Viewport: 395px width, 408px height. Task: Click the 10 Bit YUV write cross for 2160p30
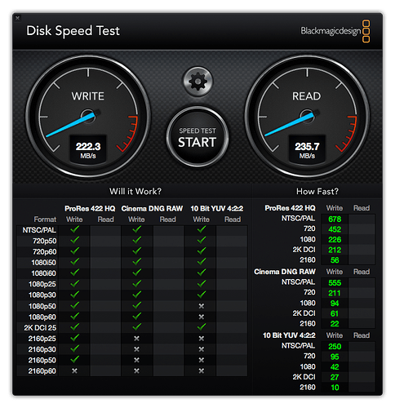click(x=202, y=349)
